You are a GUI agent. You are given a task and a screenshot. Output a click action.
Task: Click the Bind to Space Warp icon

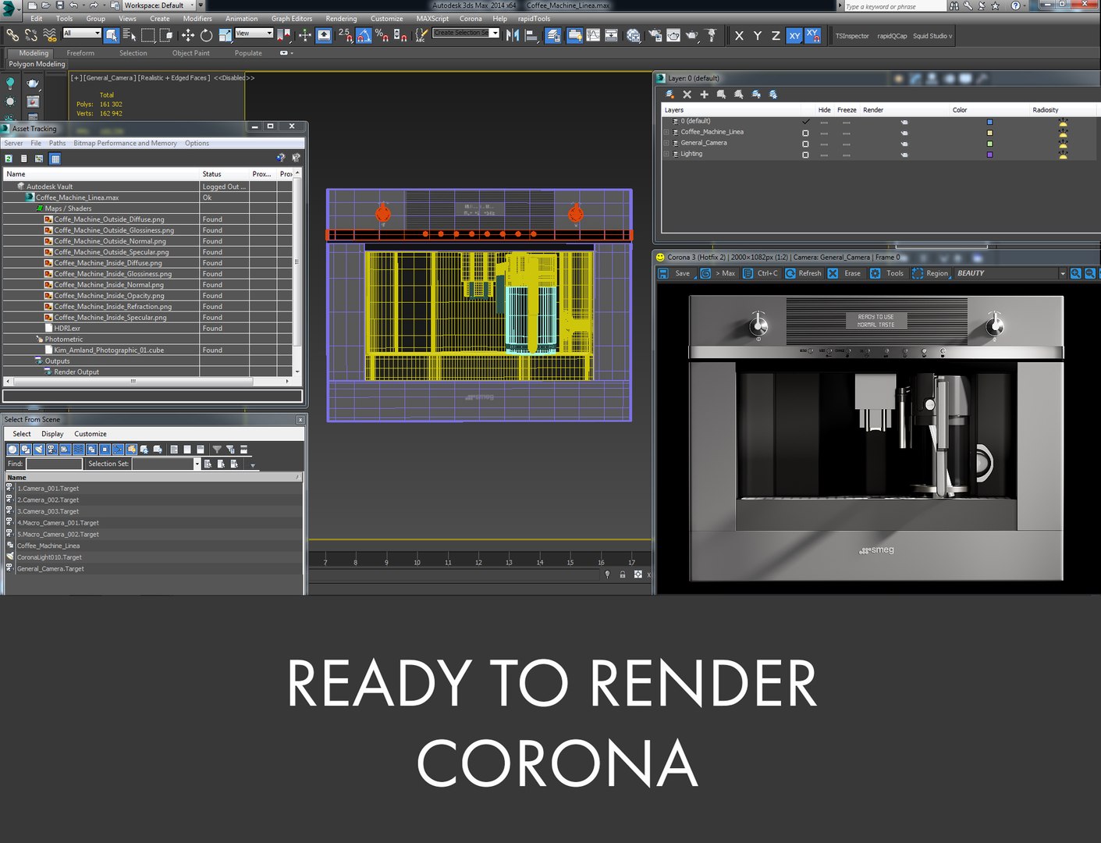tap(50, 35)
